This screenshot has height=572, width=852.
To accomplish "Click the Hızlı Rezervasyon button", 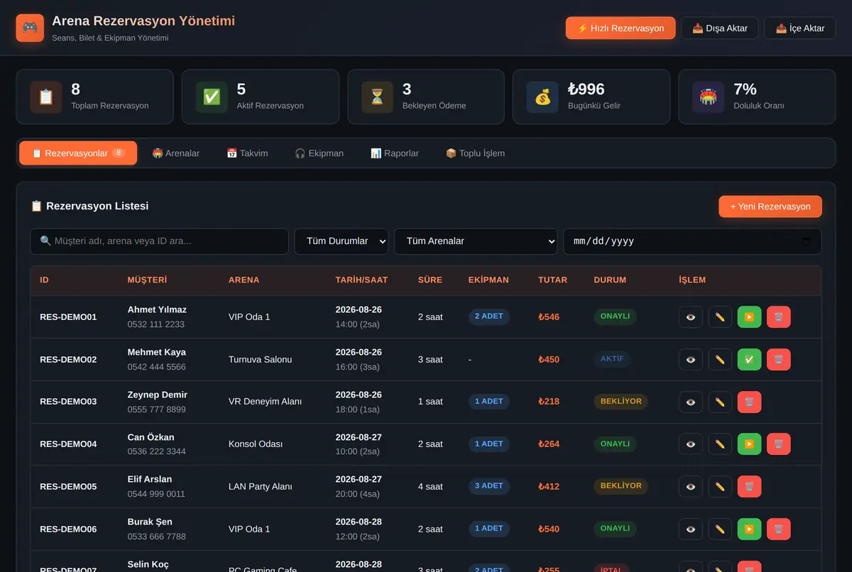I will pyautogui.click(x=621, y=28).
